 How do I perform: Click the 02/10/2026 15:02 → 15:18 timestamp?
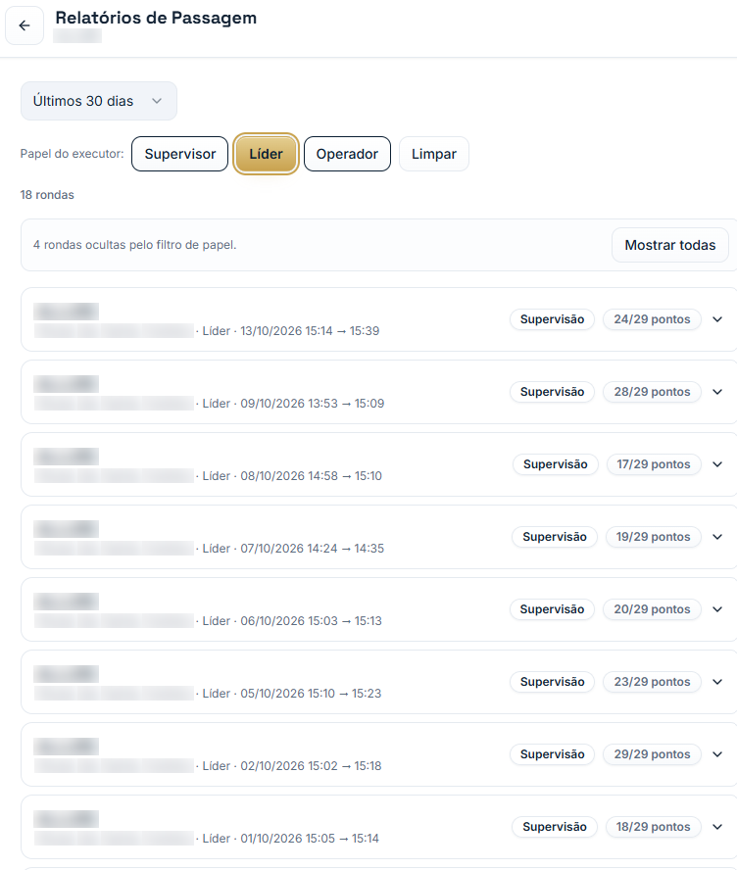pyautogui.click(x=311, y=766)
